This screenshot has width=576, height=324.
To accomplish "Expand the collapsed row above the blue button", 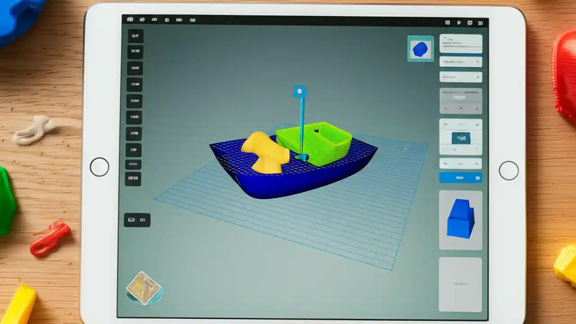I will pyautogui.click(x=461, y=163).
